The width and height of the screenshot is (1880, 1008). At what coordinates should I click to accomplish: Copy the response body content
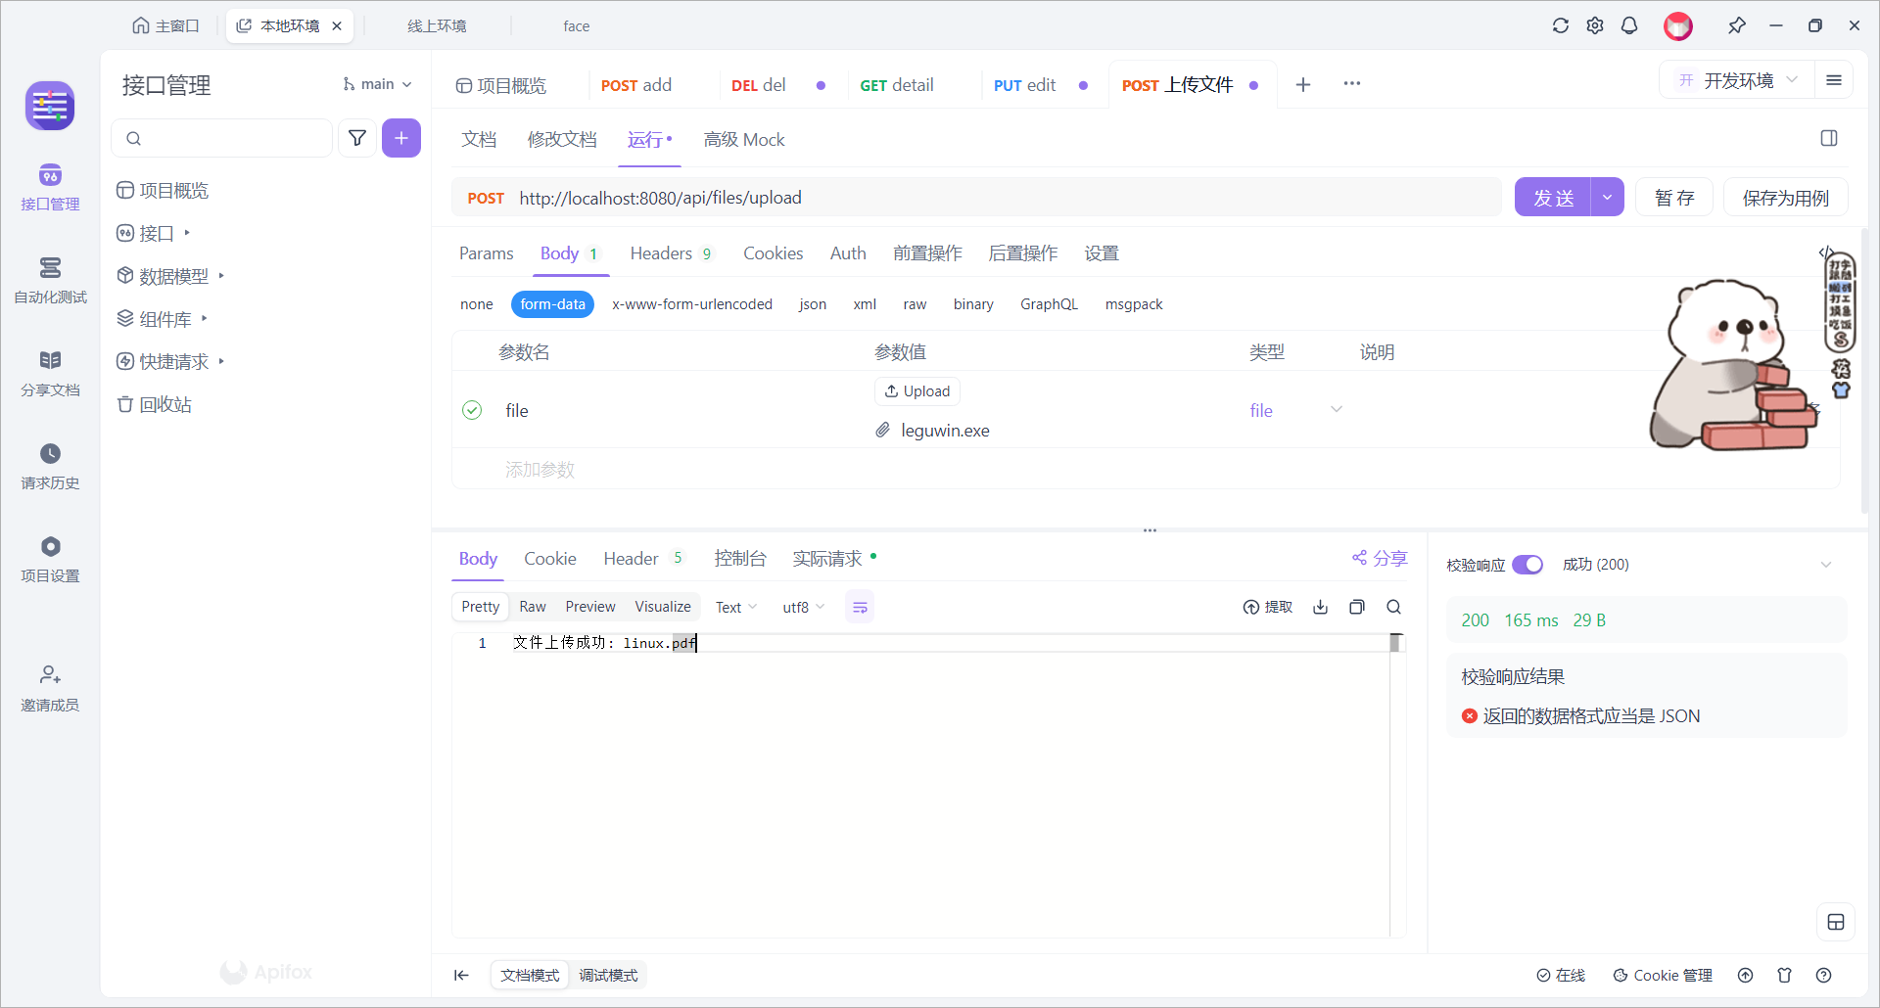coord(1356,607)
